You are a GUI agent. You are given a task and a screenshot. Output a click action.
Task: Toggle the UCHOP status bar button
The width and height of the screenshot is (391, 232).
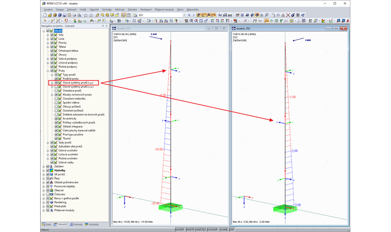[x=180, y=229]
